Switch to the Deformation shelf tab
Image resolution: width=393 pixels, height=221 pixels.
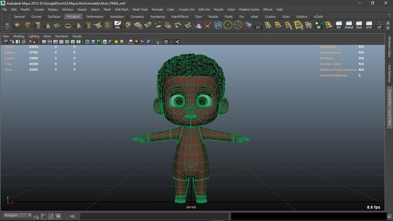(95, 17)
